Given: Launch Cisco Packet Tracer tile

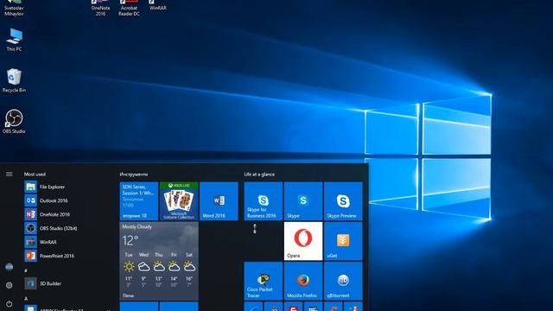Looking at the screenshot, I should coord(264,281).
